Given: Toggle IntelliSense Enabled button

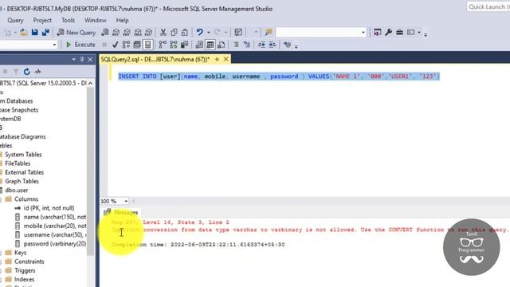Looking at the screenshot, I should click(147, 45).
